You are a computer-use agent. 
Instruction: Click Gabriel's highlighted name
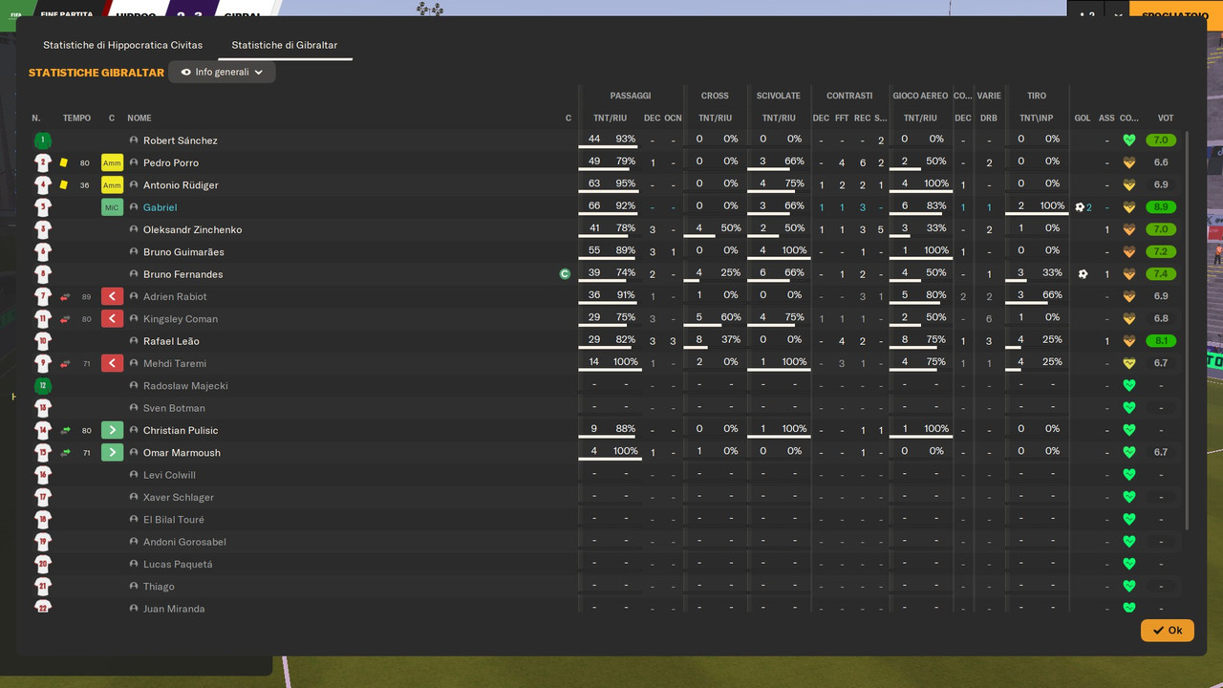(160, 207)
